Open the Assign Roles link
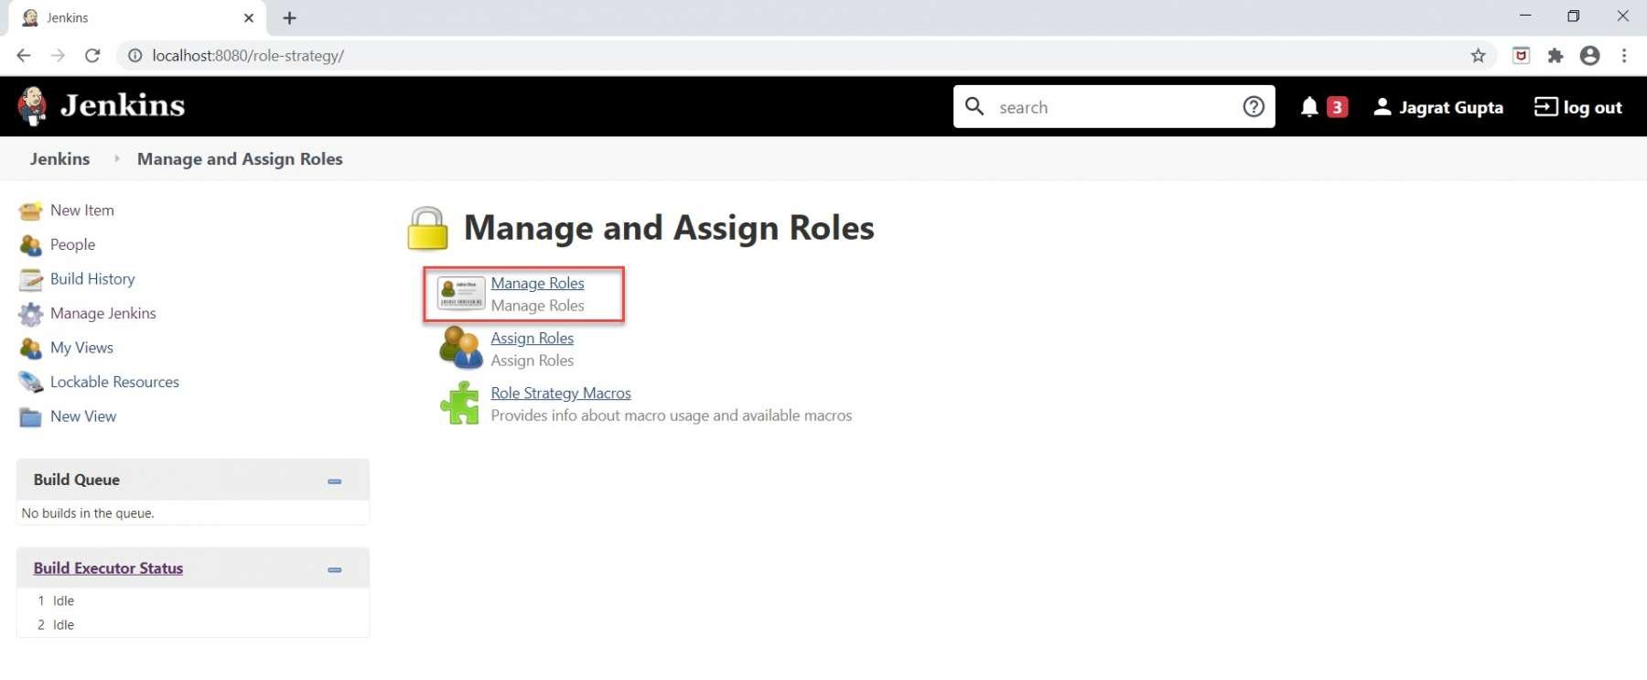Image resolution: width=1647 pixels, height=680 pixels. (533, 339)
